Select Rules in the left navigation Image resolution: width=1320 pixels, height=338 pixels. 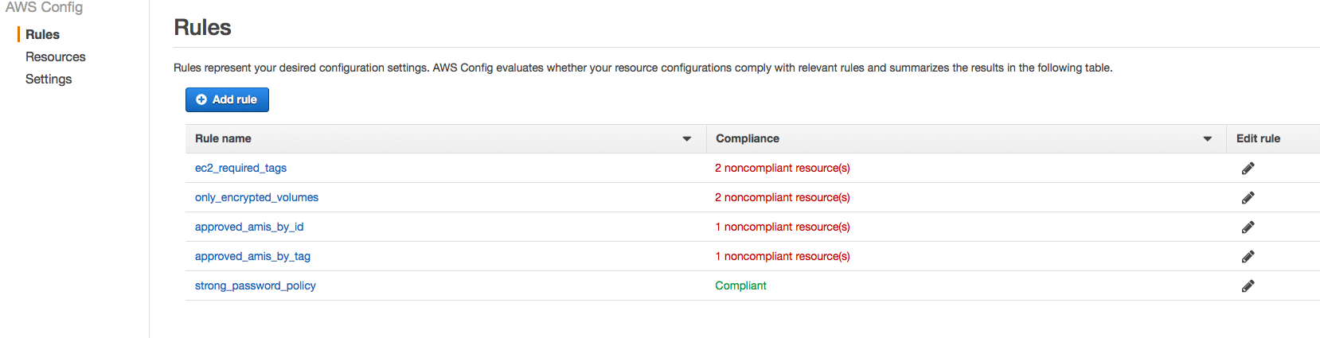click(x=42, y=34)
